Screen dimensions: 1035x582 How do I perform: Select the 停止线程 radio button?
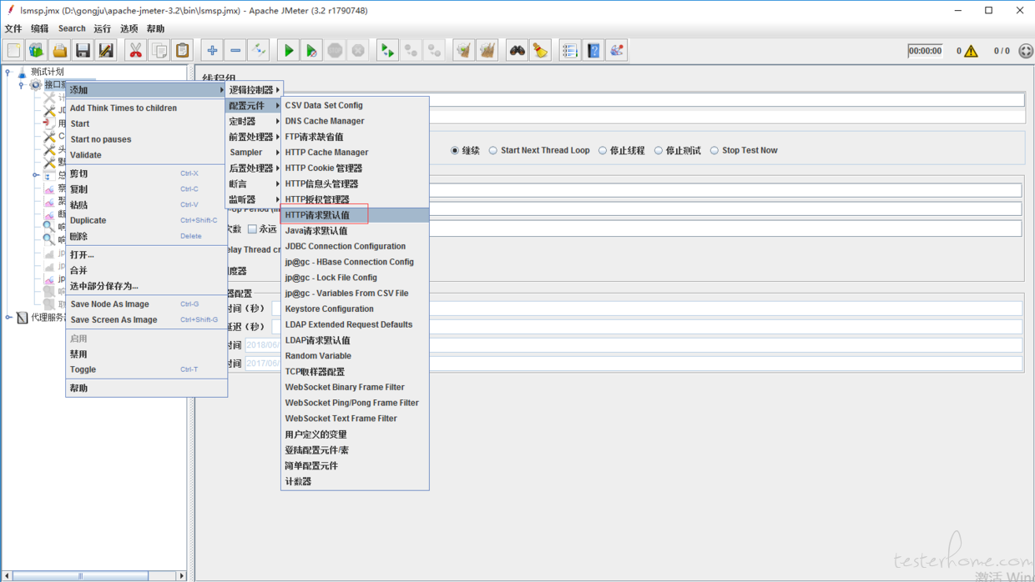tap(603, 151)
